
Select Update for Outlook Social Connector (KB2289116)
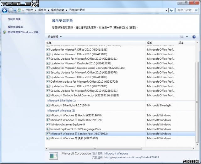(x=87, y=68)
